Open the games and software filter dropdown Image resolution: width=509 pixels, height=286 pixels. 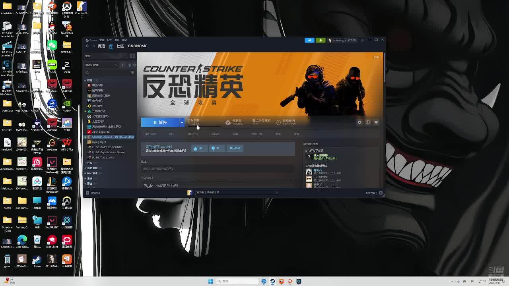(101, 65)
